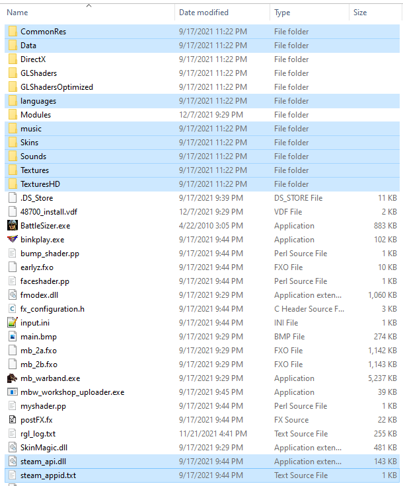Click the DirectX folder icon
Screen dimensions: 403x486
click(13, 59)
